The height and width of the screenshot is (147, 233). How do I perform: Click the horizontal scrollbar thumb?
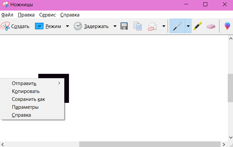click(150, 144)
